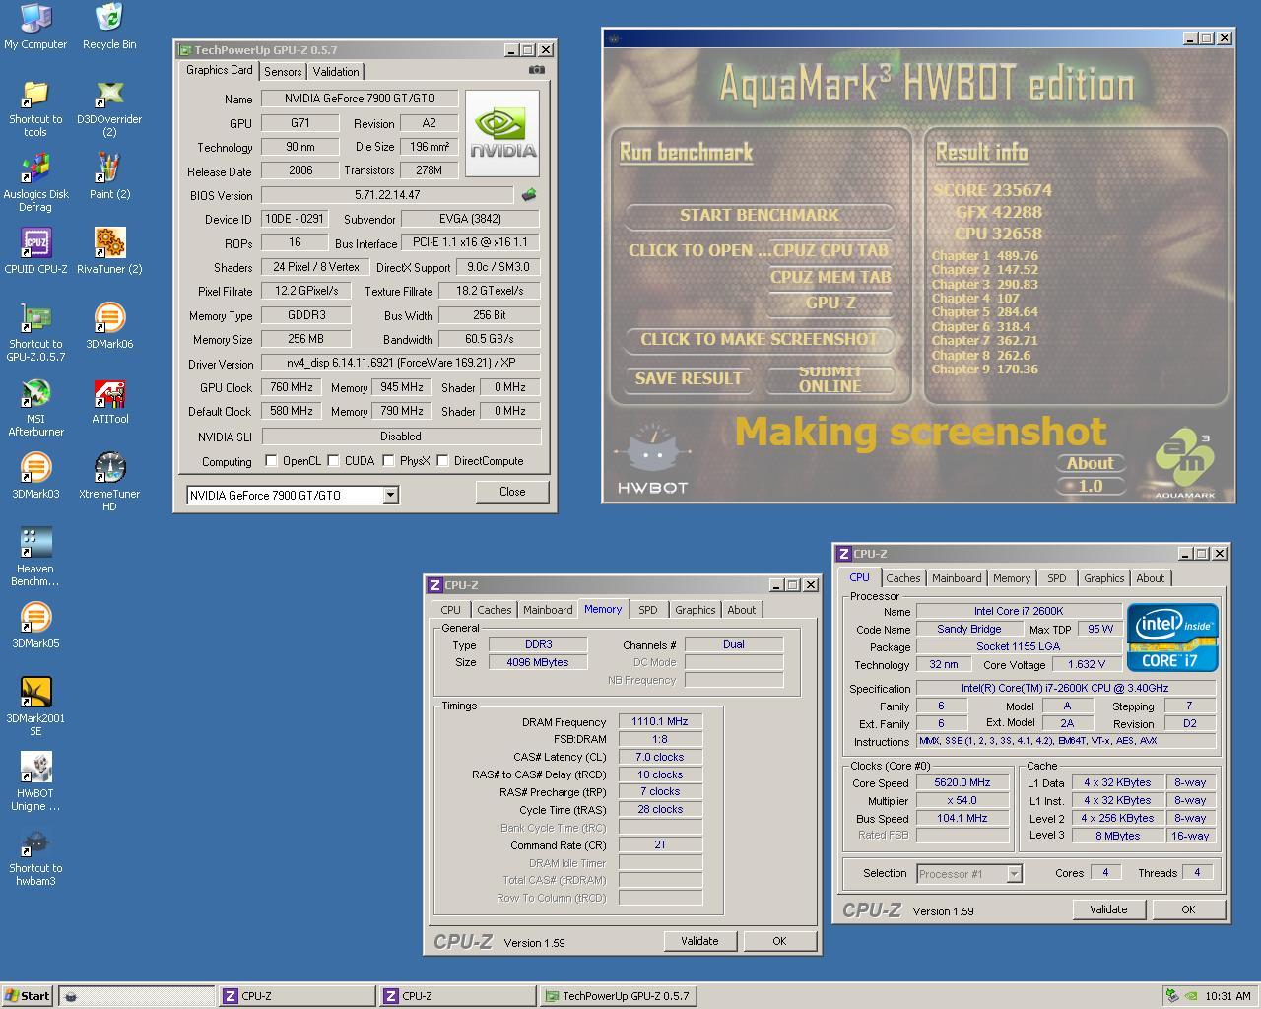Toggle DirectCompute checkbox in GPU-Z

pos(442,460)
